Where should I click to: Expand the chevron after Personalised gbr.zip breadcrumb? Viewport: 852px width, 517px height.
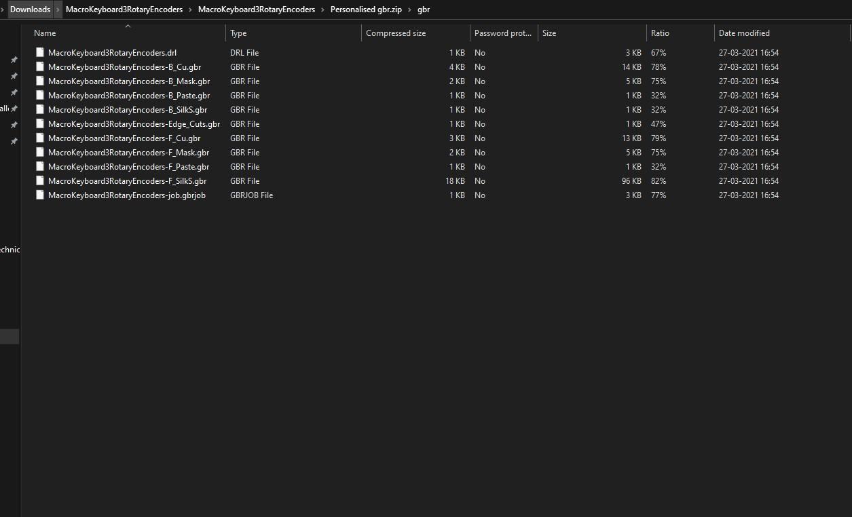tap(409, 9)
